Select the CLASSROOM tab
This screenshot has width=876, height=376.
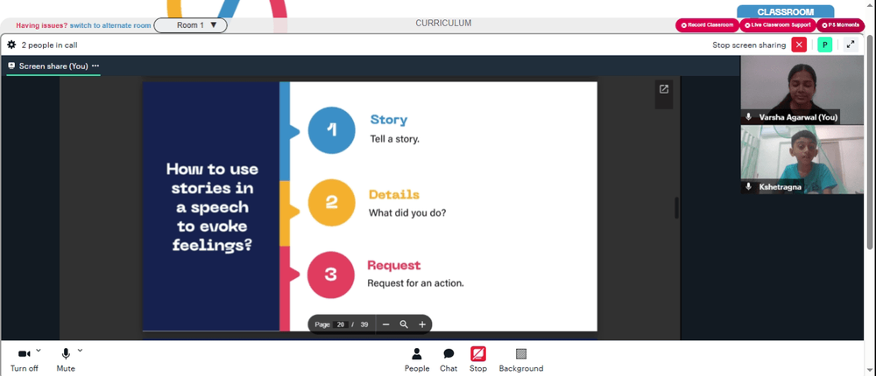(x=785, y=11)
